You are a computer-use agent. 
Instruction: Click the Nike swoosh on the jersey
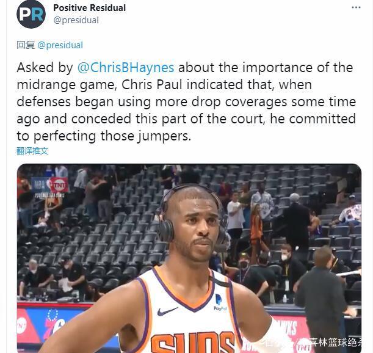coord(167,311)
